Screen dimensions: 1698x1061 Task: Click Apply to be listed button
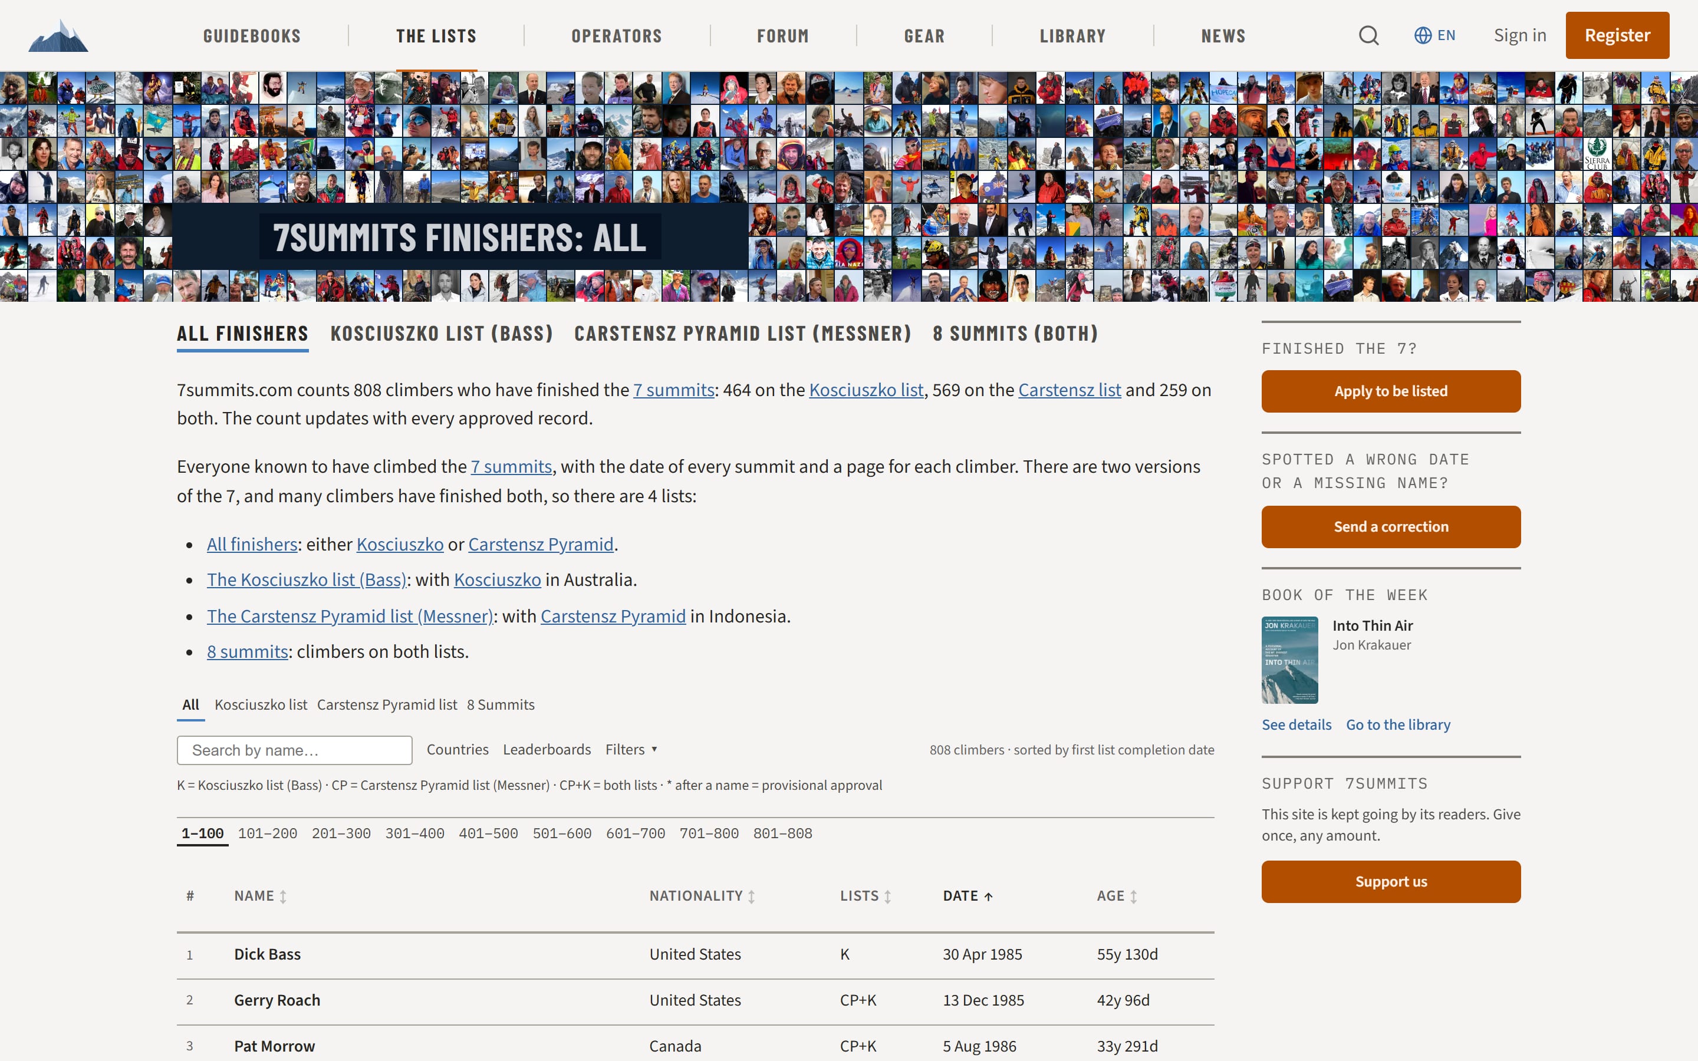pyautogui.click(x=1390, y=391)
